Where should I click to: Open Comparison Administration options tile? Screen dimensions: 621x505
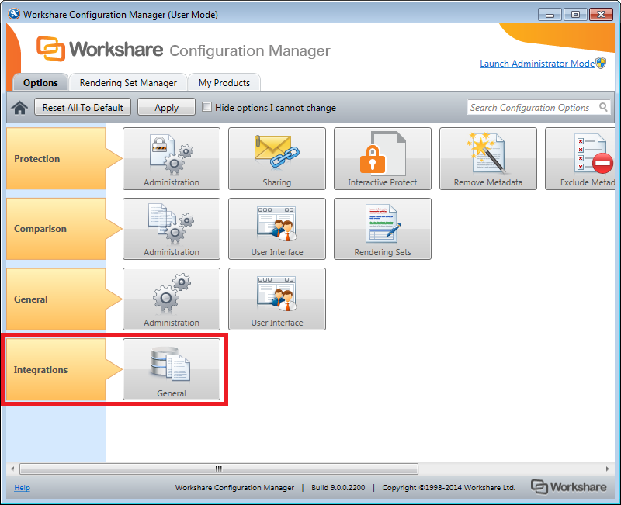coord(172,229)
